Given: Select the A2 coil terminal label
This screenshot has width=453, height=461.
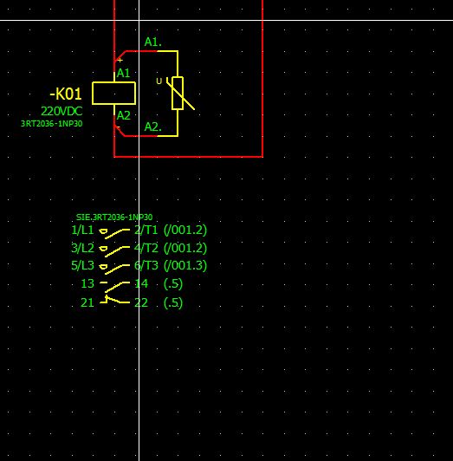Looking at the screenshot, I should [124, 115].
